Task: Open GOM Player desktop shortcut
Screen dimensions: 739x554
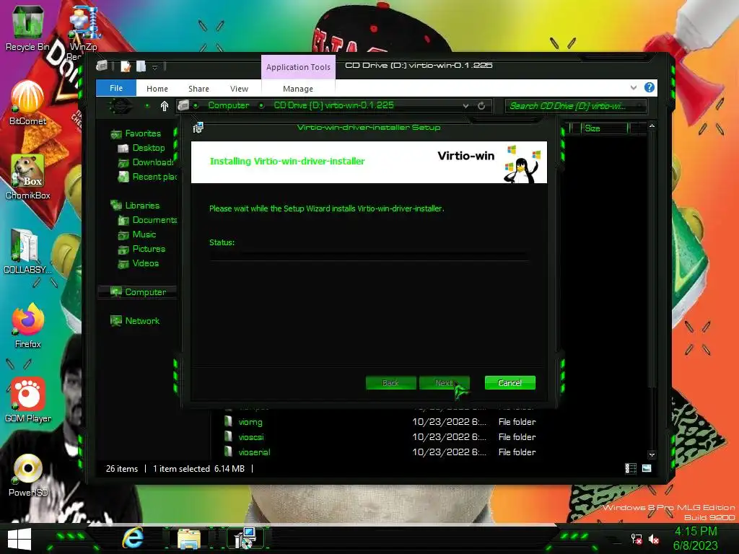Action: pos(27,400)
